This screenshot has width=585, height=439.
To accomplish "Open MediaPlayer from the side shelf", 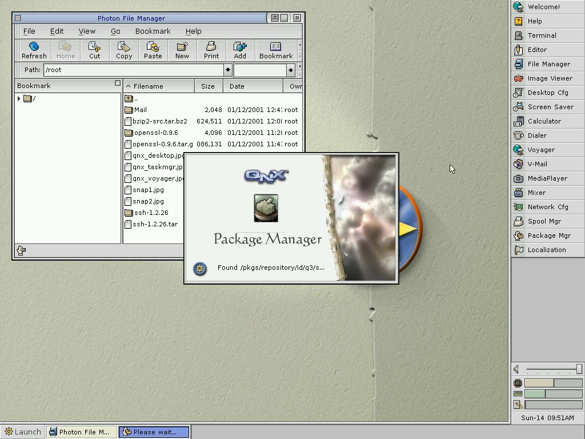I will click(x=547, y=178).
